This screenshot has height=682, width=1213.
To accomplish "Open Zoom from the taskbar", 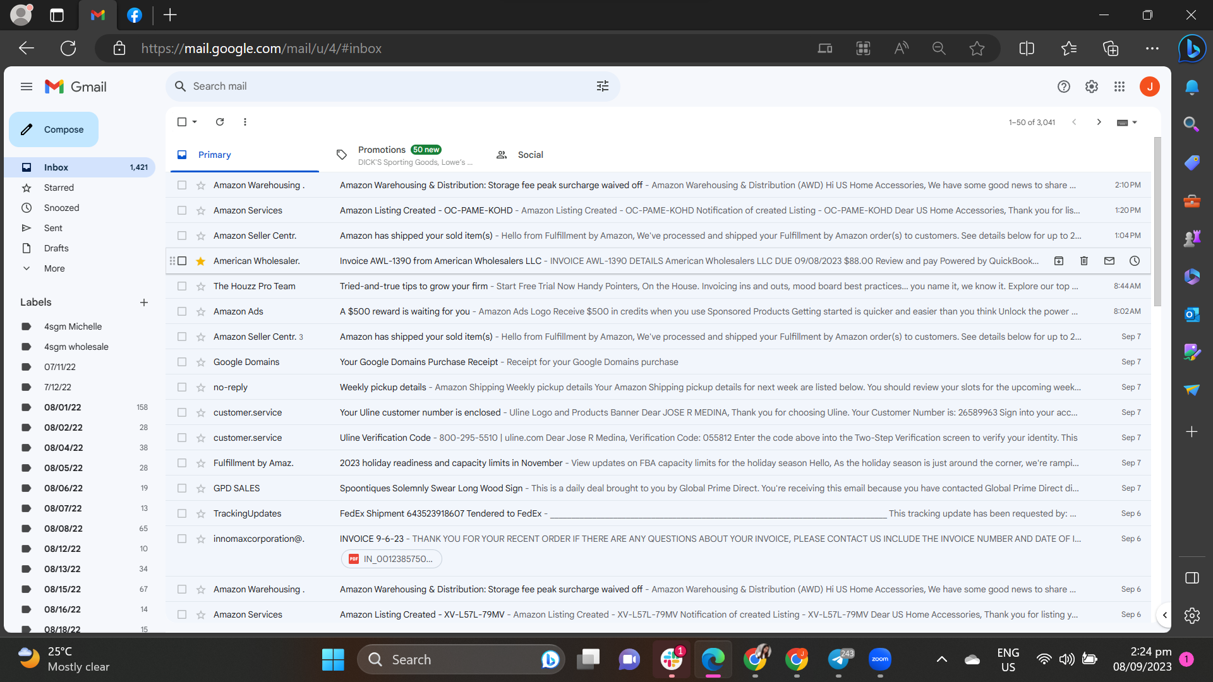I will coord(880,659).
